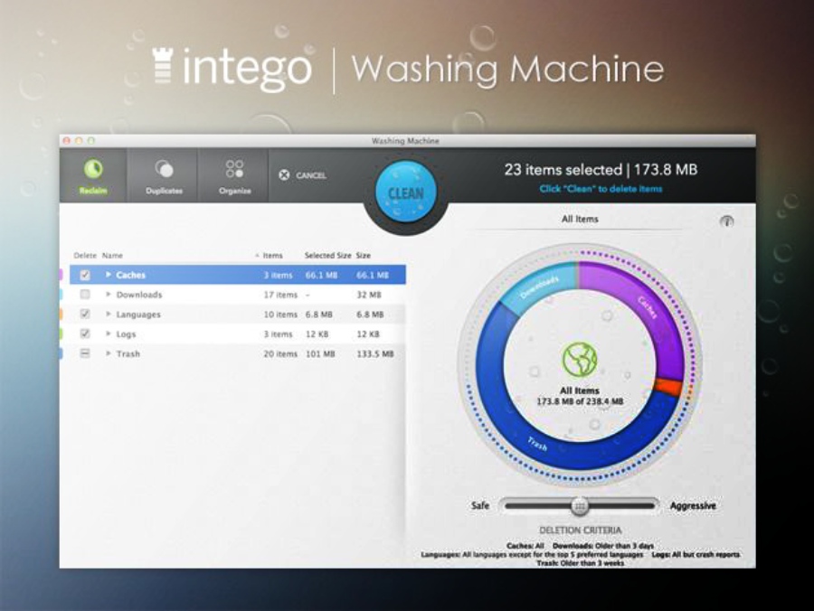Expand the Caches disclosure triangle

tap(108, 275)
